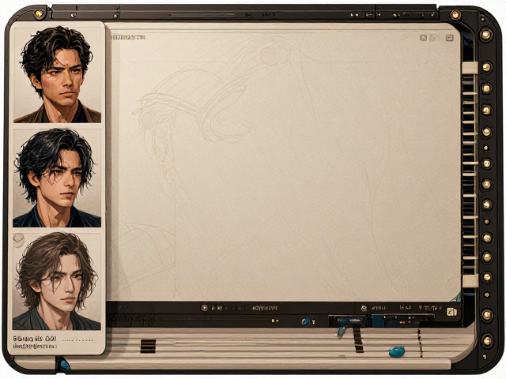The image size is (506, 379).
Task: Click the long slider groove in the top bar
Action: [x=202, y=15]
